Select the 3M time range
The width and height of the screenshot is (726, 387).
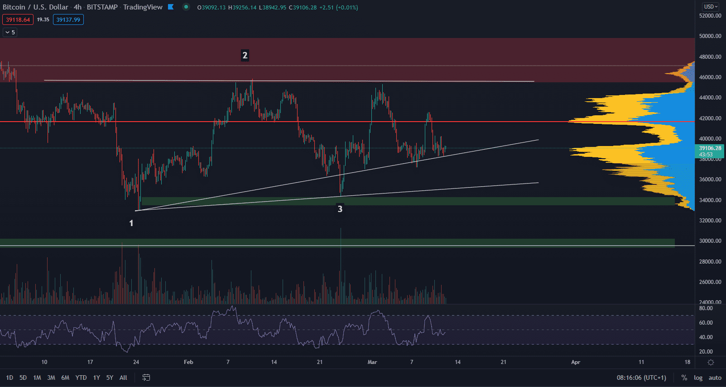(51, 378)
